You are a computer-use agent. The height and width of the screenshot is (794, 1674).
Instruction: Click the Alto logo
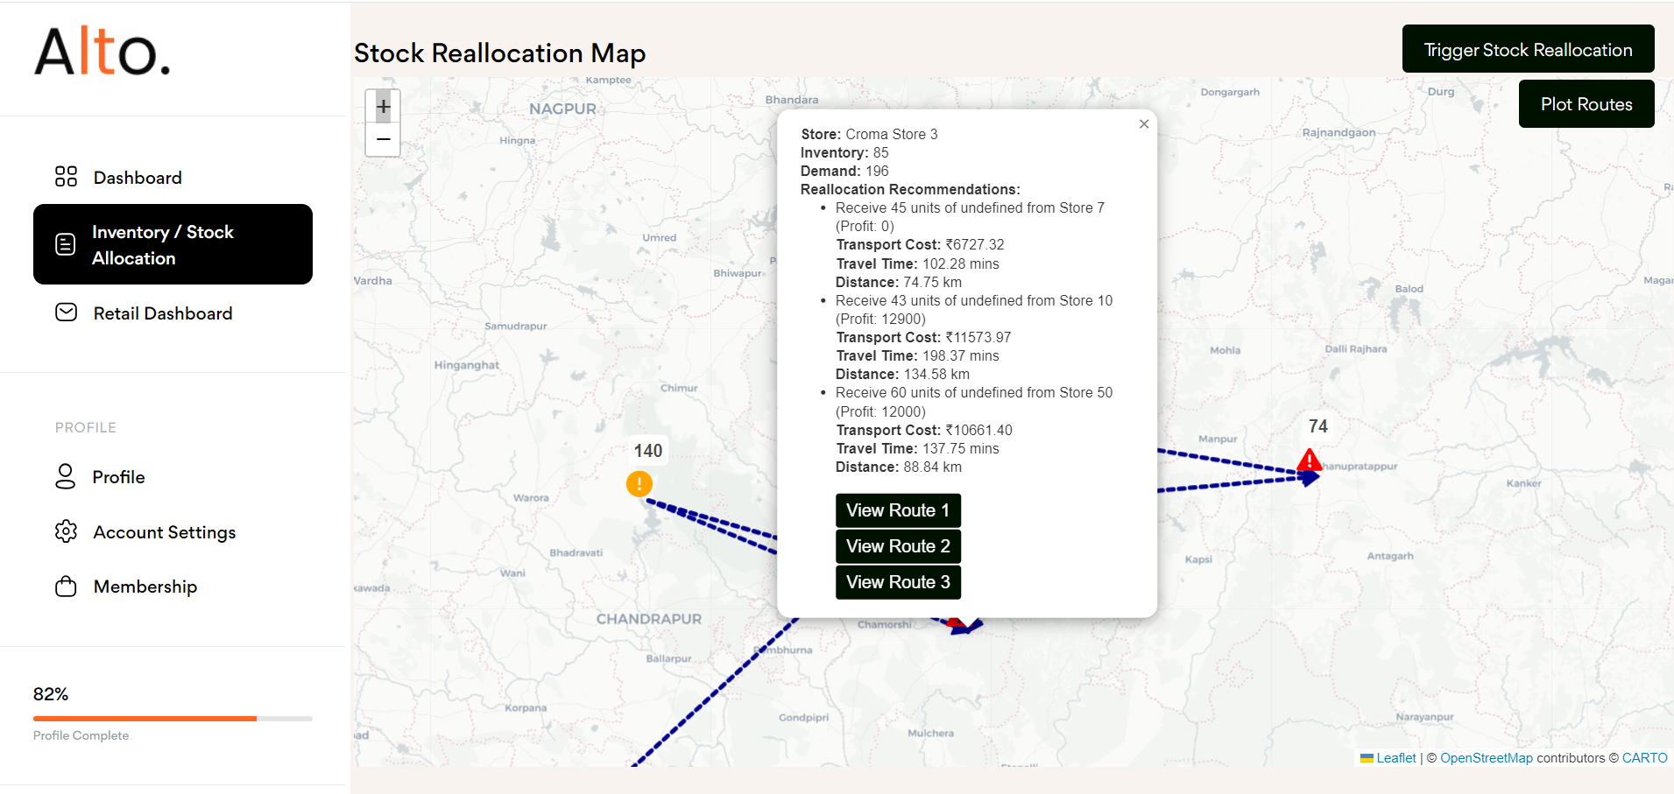pos(102,52)
